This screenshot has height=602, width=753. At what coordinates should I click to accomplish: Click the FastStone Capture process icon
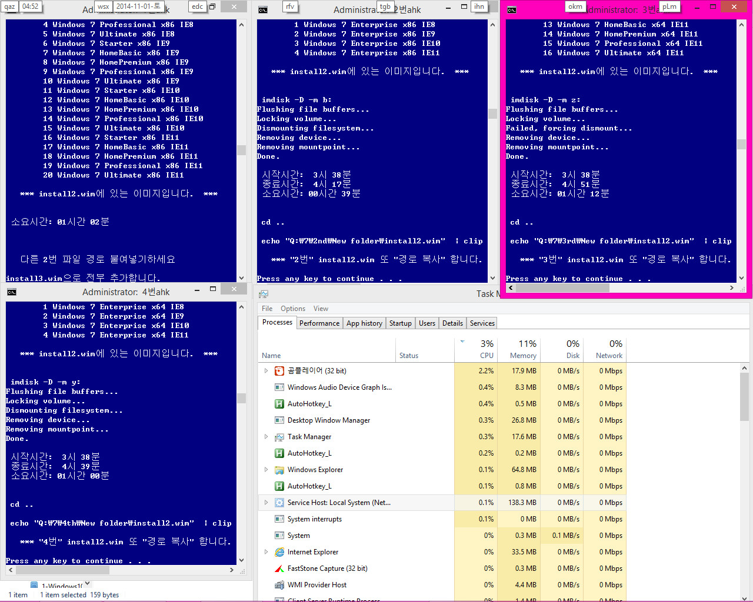pos(280,568)
